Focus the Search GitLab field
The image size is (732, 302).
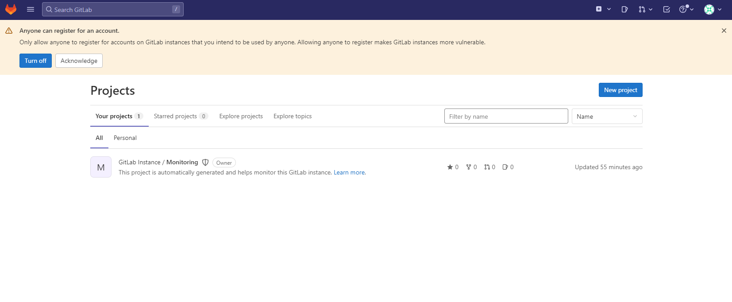pos(113,9)
